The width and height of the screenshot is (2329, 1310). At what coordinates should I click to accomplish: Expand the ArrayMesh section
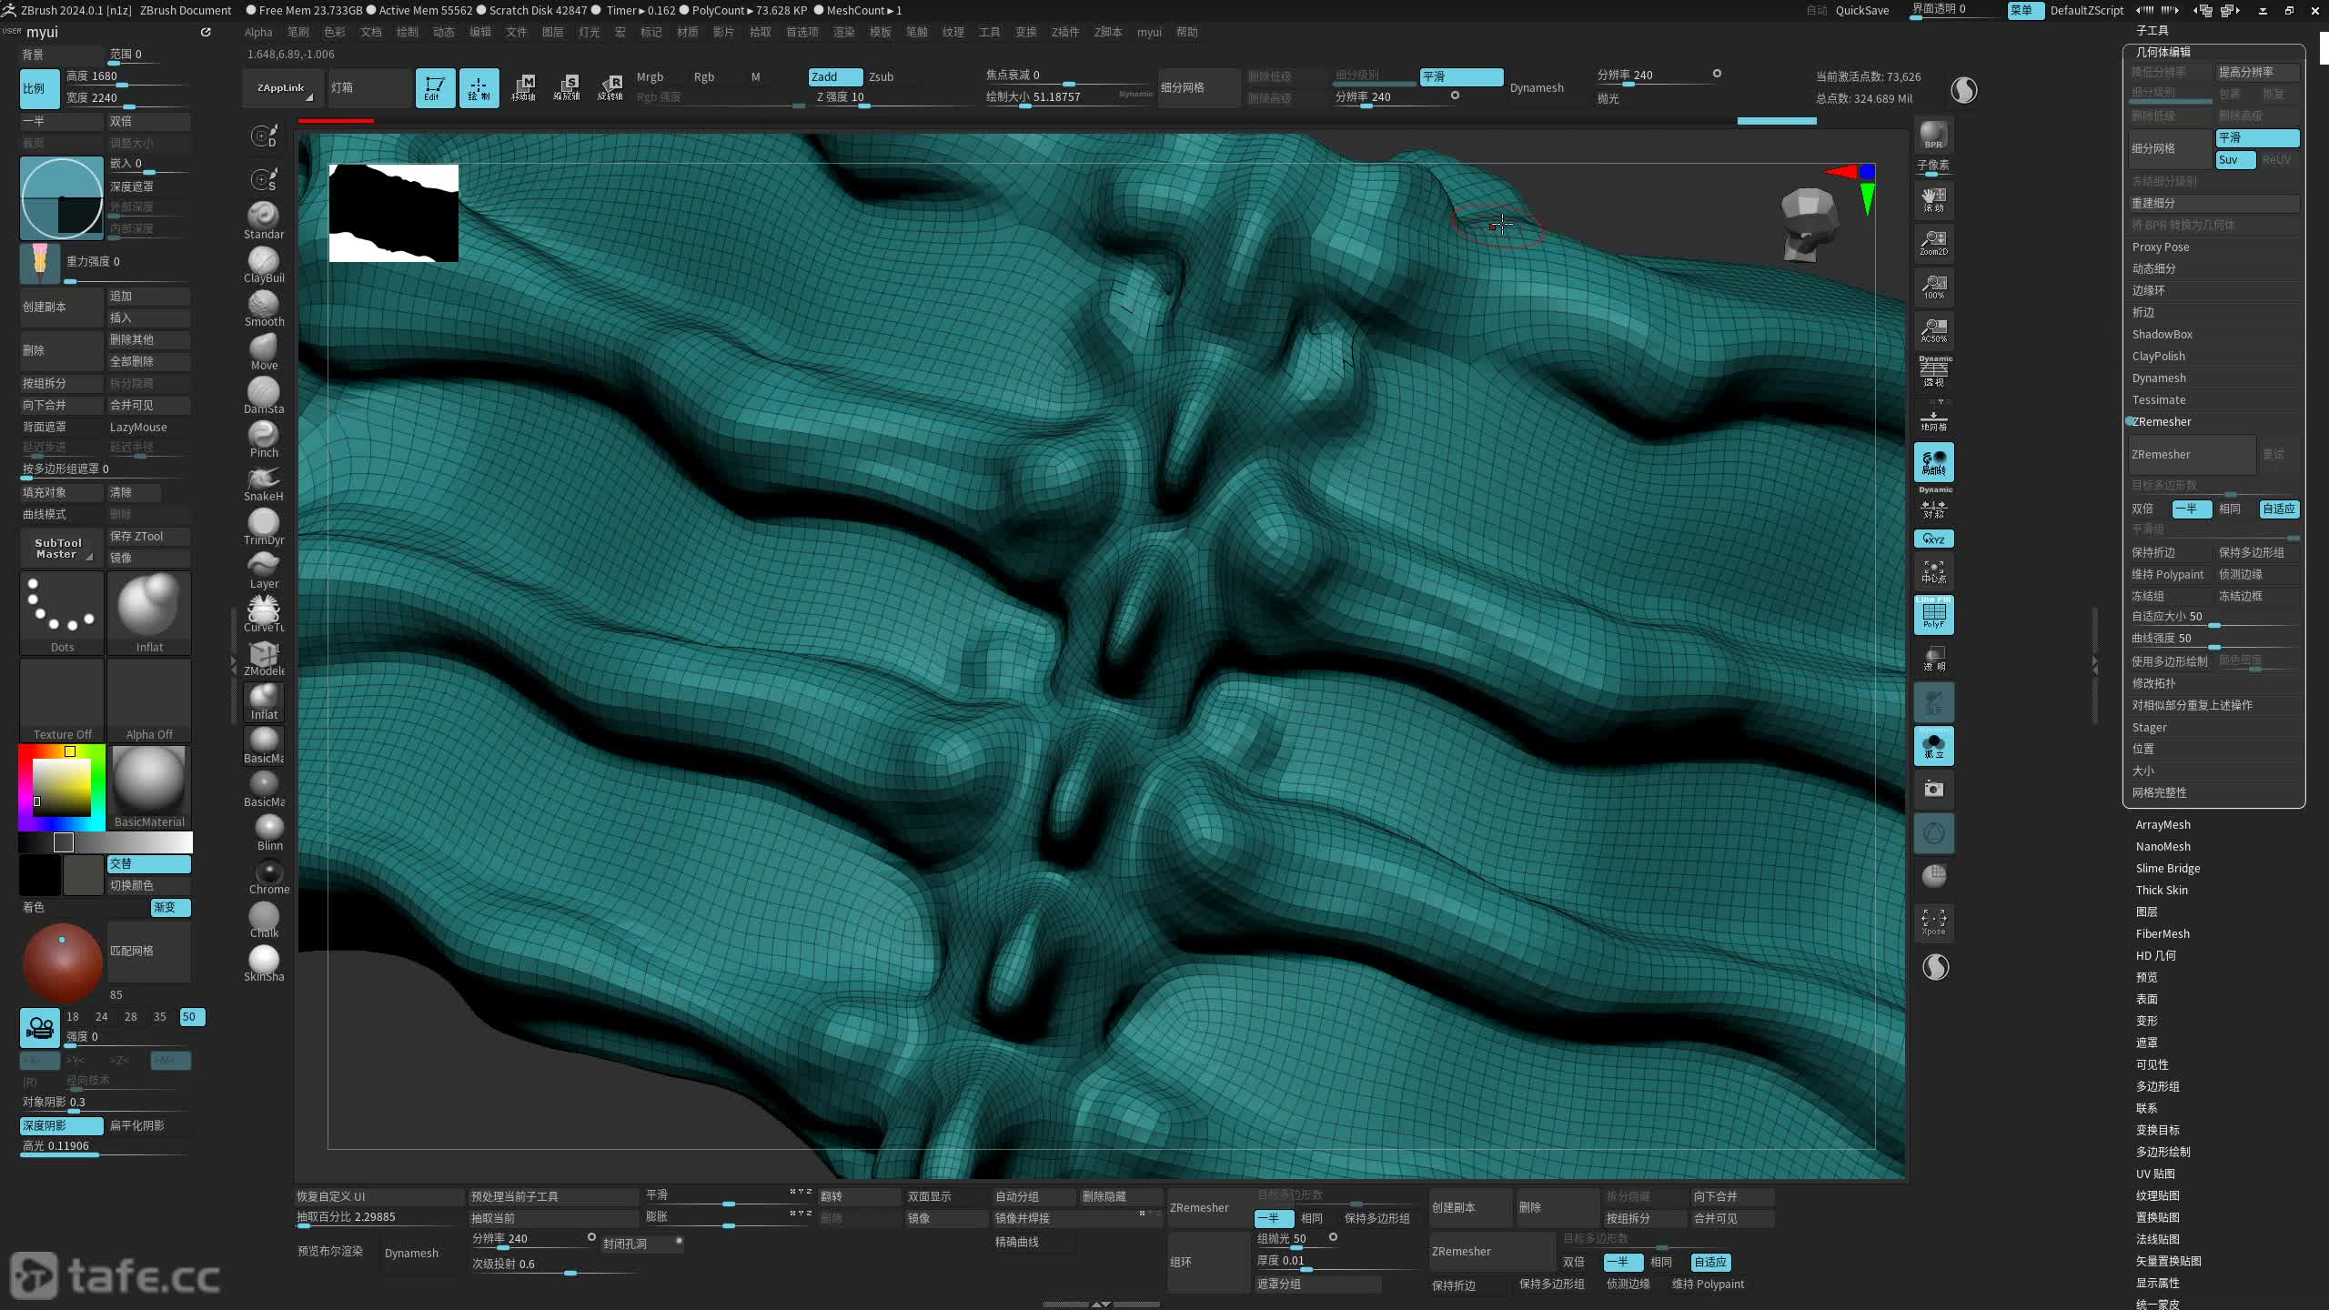click(2163, 824)
